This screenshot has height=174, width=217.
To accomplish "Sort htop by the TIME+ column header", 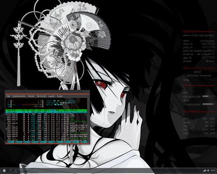I will [x=65, y=110].
